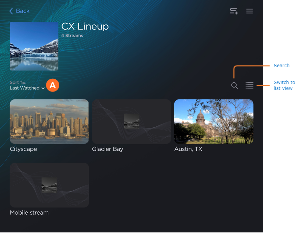Click the blue "Search" annotation label

point(282,66)
